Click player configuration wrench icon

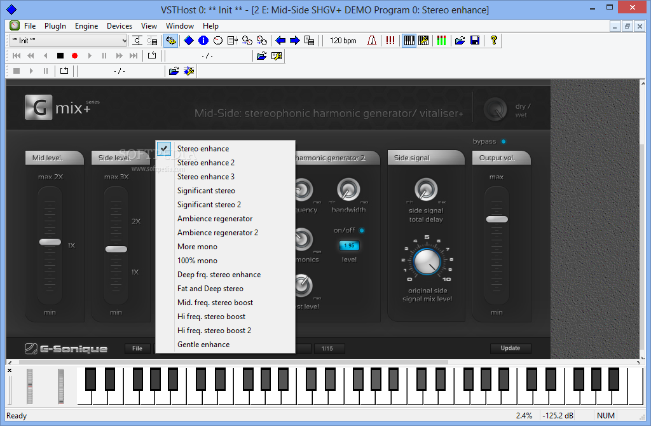coord(277,56)
